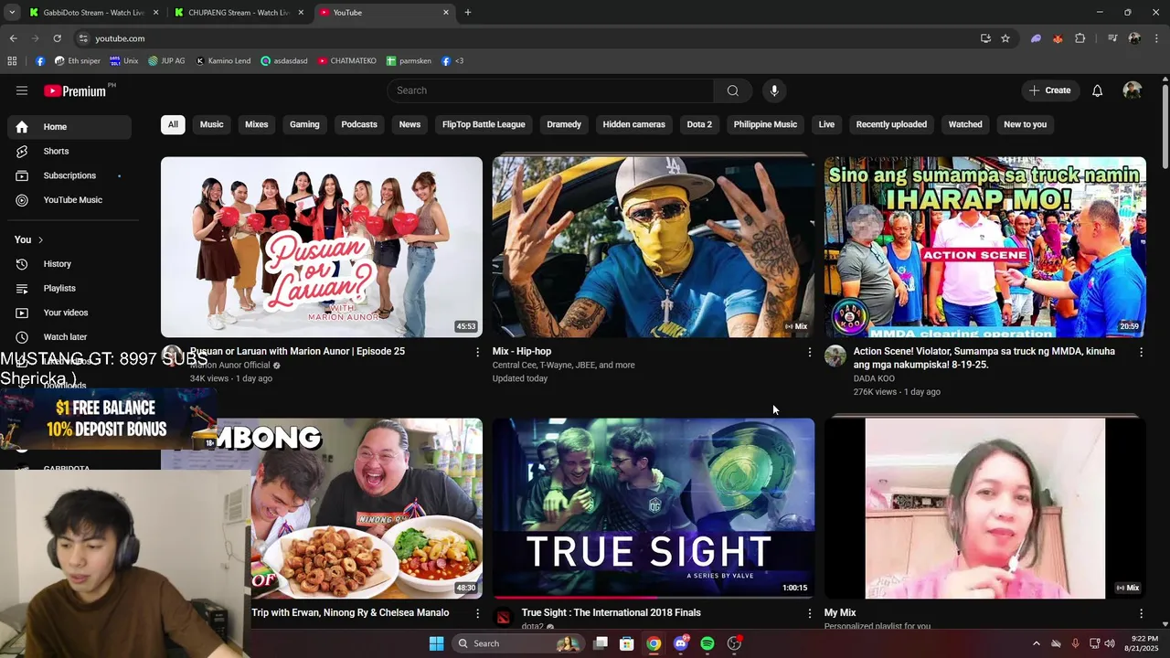Click the search magnifier button

(733, 90)
